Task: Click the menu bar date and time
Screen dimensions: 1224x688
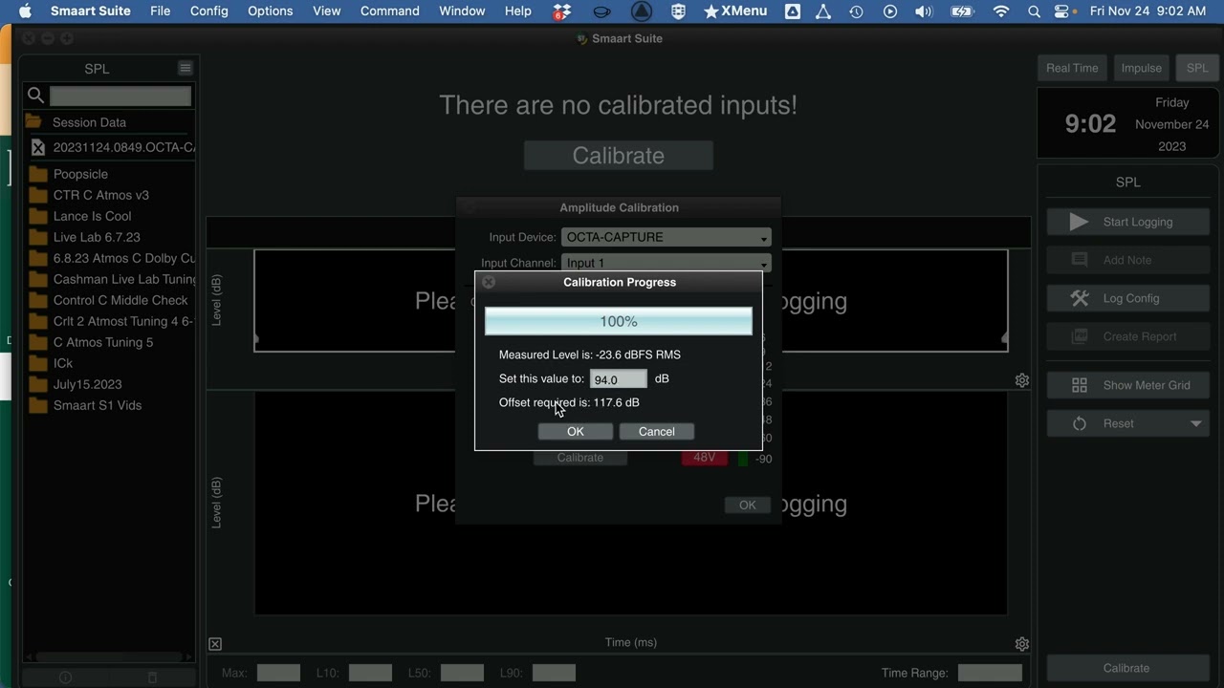Action: pyautogui.click(x=1147, y=11)
